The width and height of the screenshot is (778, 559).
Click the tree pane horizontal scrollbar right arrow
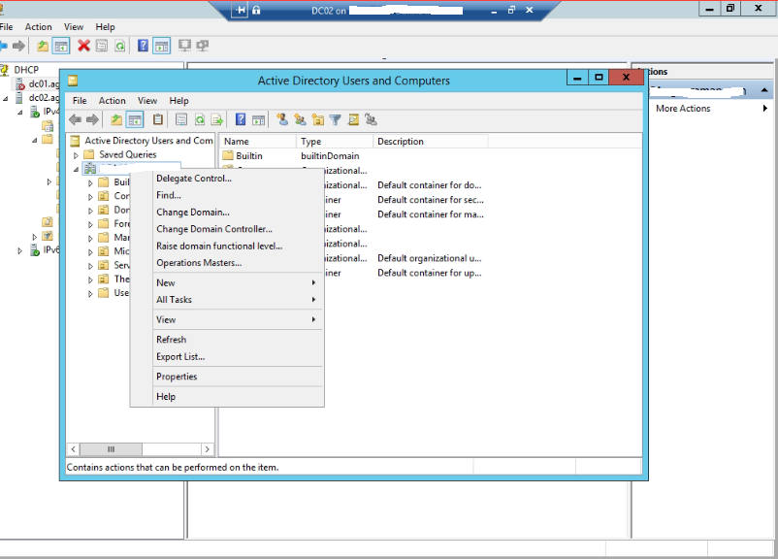coord(208,449)
